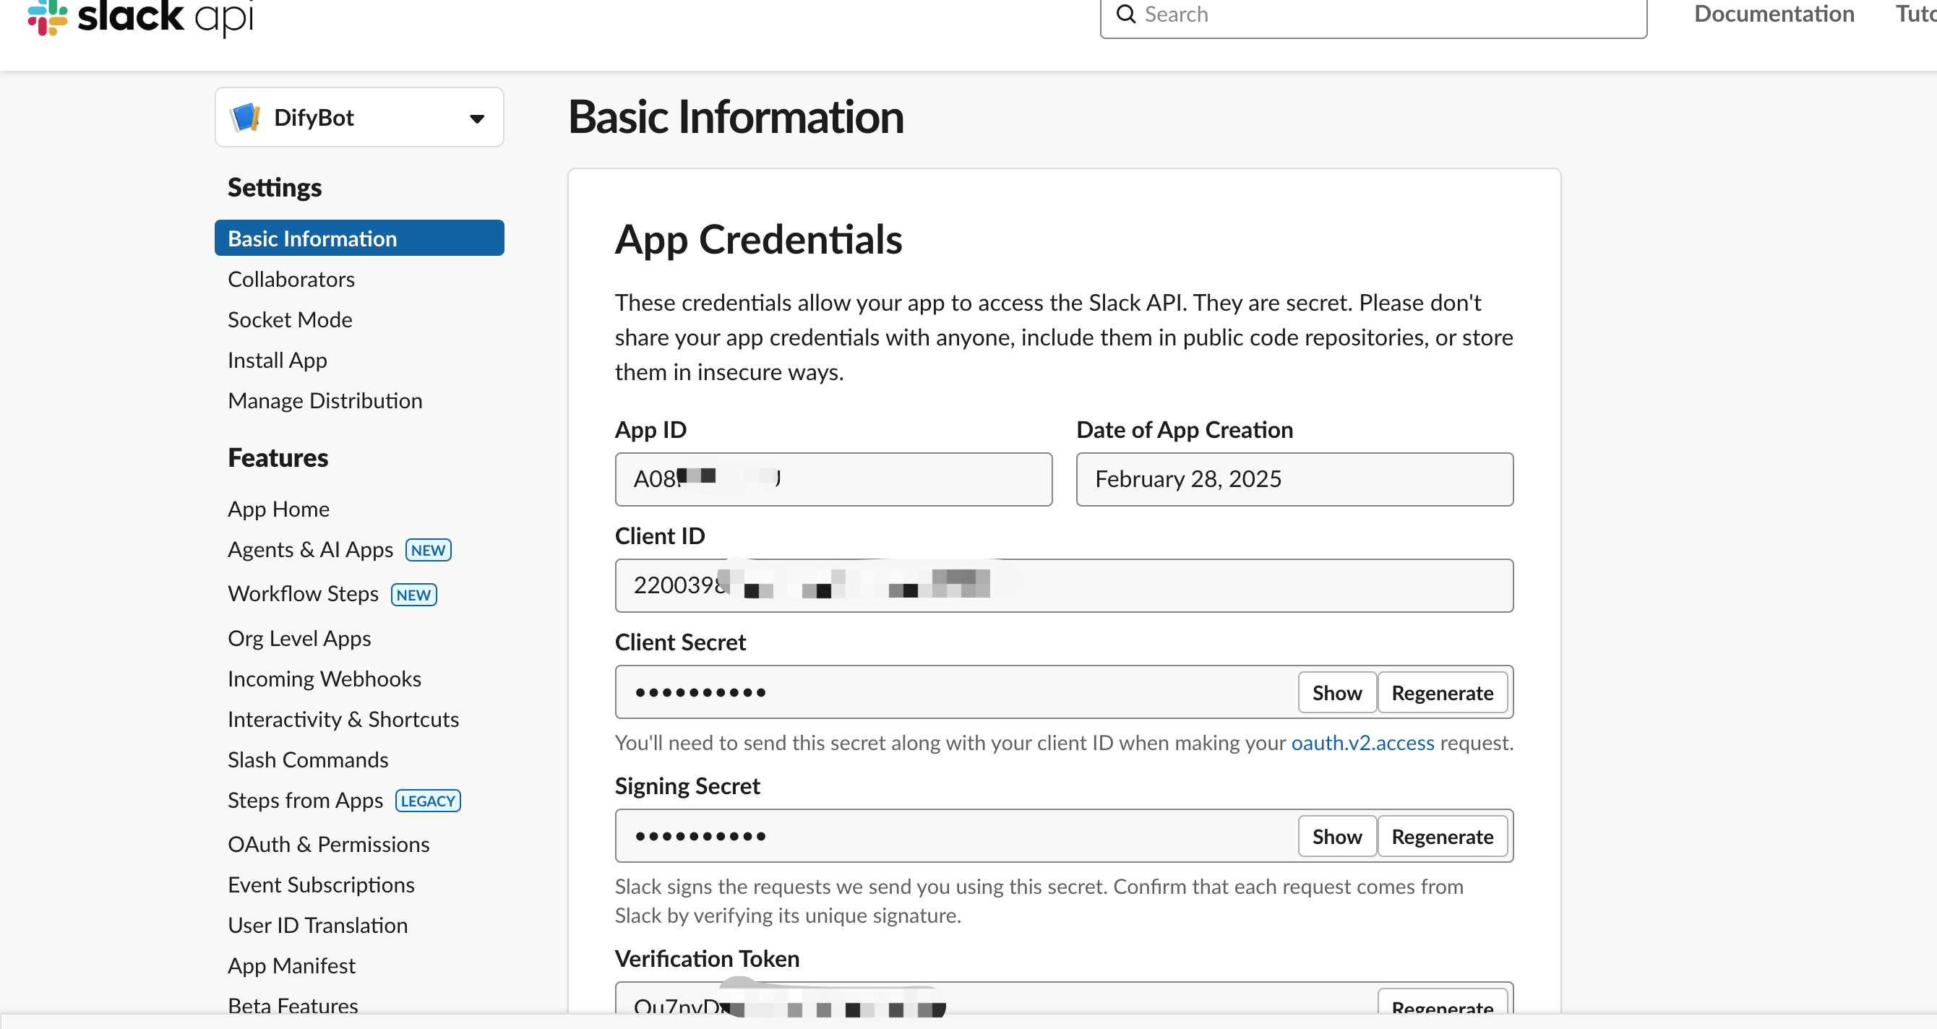Show the Client Secret

click(x=1336, y=692)
